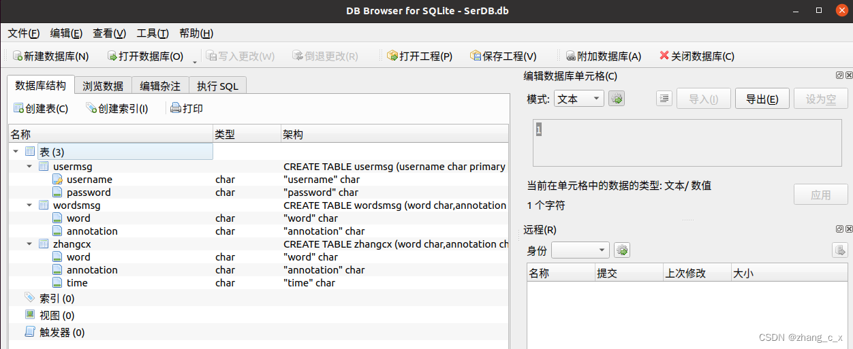The image size is (853, 349).
Task: Click the Revert Changes (倒退更改) toolbar button
Action: coord(325,56)
